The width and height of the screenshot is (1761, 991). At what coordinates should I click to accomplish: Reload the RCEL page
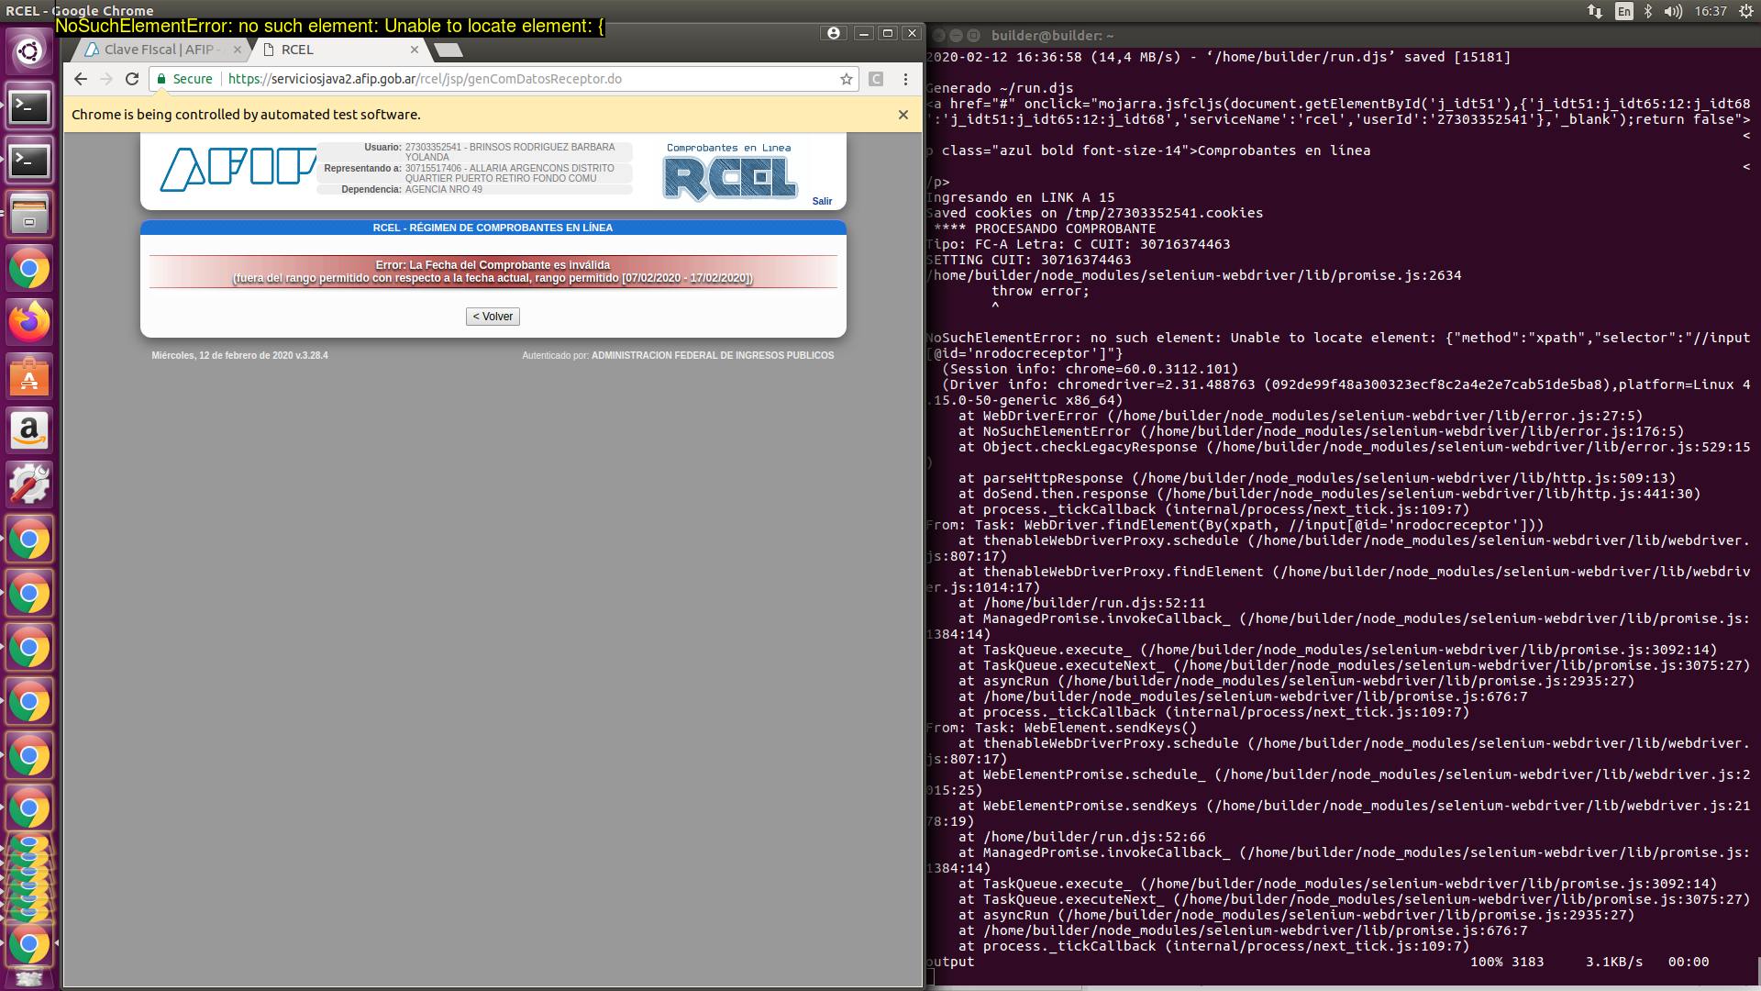(x=132, y=79)
